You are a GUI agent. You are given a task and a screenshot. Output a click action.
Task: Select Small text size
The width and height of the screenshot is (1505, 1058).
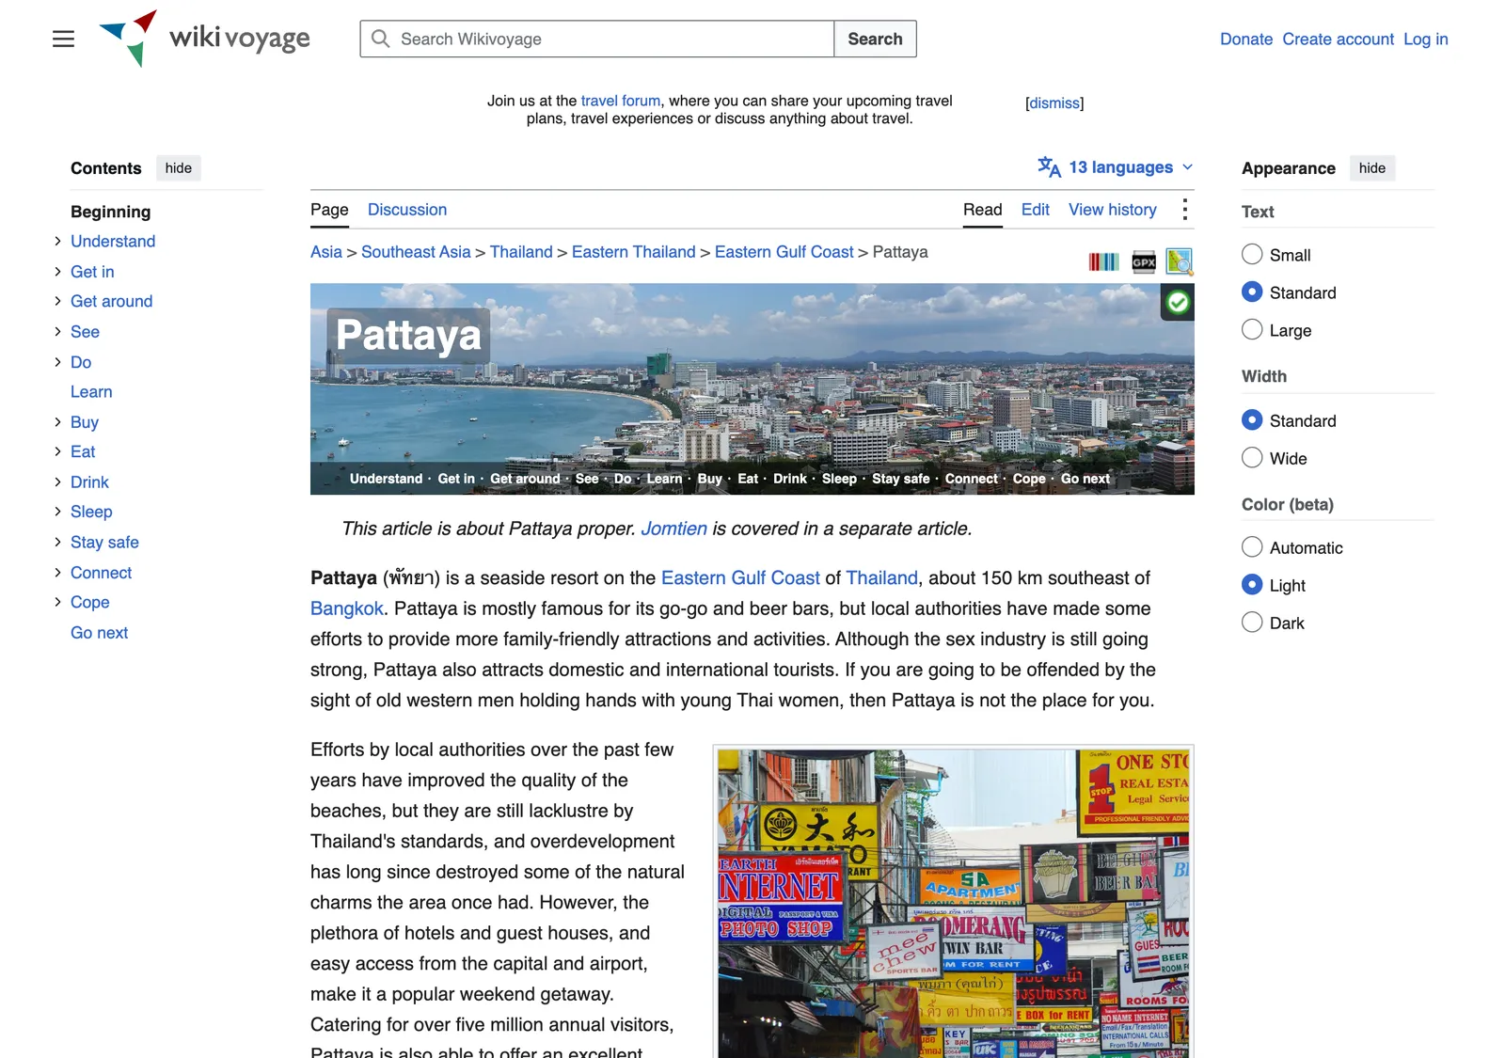(x=1252, y=254)
